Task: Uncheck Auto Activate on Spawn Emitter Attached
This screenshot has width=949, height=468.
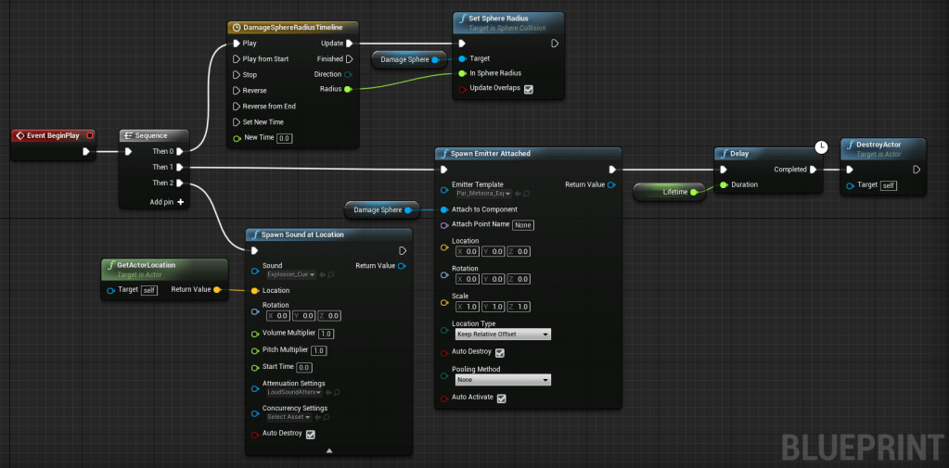Action: (501, 398)
